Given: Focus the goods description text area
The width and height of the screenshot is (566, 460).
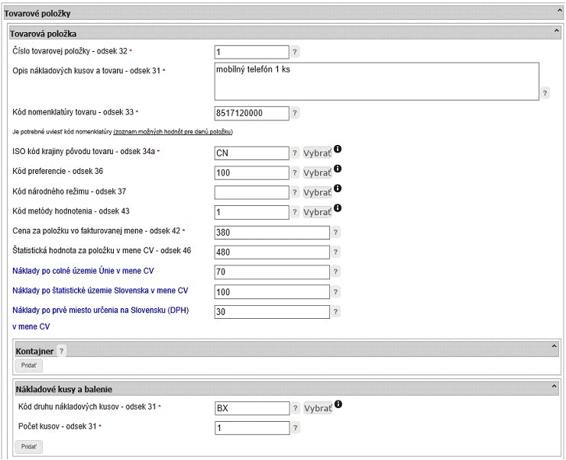Looking at the screenshot, I should coord(377,82).
